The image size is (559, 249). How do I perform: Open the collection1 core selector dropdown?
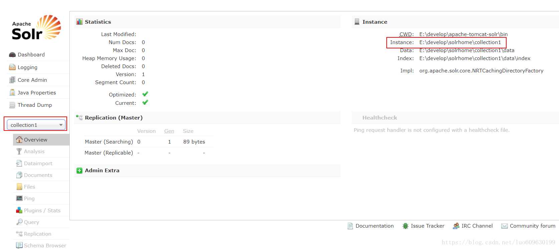(x=36, y=125)
